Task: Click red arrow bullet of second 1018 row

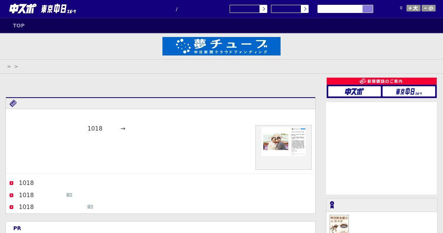Action: coord(11,195)
